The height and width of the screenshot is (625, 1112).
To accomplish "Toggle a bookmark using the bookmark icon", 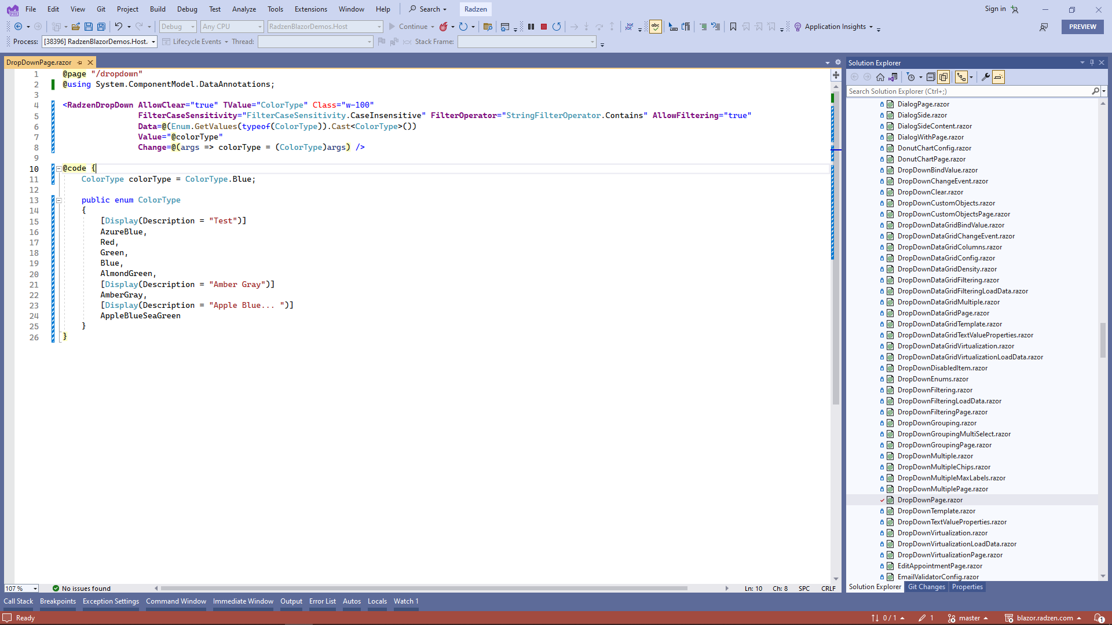I will click(733, 27).
